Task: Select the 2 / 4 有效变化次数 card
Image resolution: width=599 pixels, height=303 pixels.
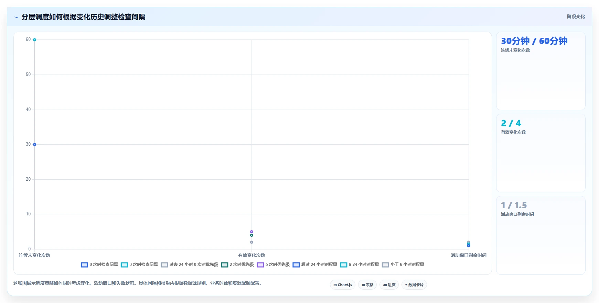Action: [x=541, y=153]
